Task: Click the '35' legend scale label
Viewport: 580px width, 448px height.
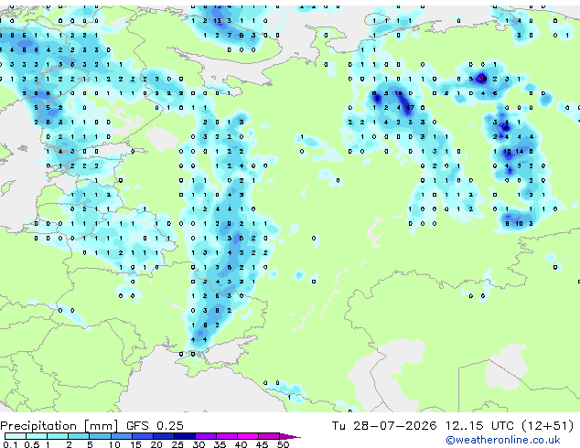Action: (220, 444)
